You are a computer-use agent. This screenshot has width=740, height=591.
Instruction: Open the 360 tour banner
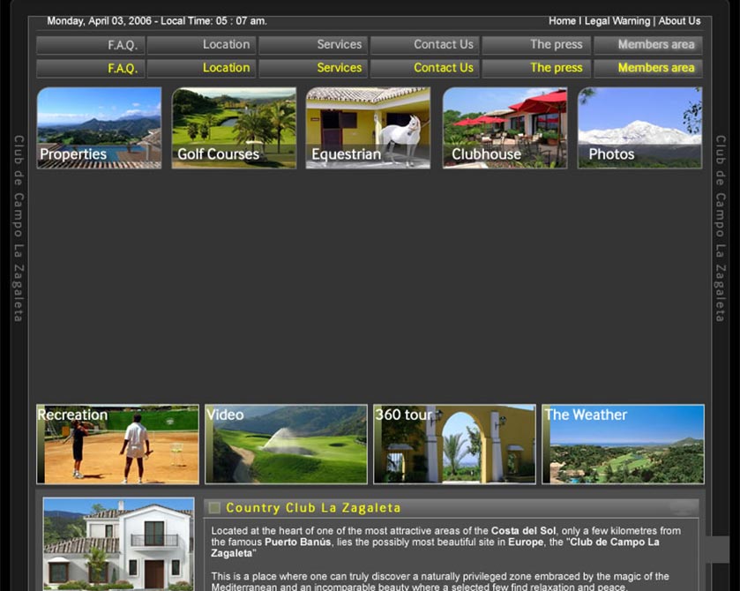coord(454,444)
